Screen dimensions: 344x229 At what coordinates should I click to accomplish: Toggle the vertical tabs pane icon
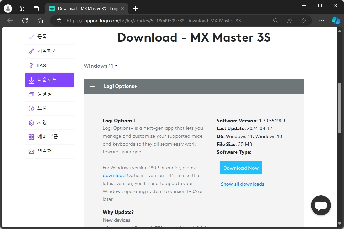(x=36, y=9)
